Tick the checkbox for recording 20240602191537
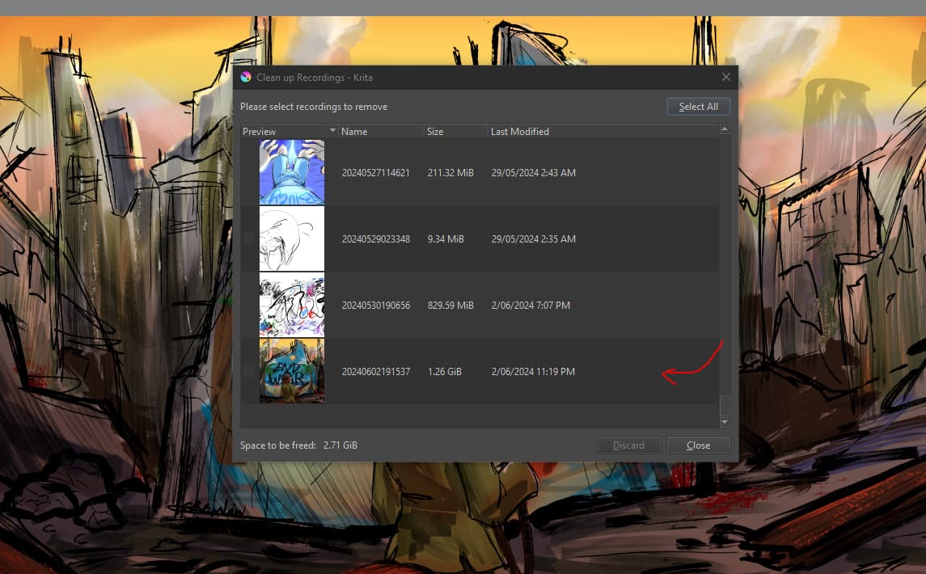This screenshot has height=574, width=926. 249,371
